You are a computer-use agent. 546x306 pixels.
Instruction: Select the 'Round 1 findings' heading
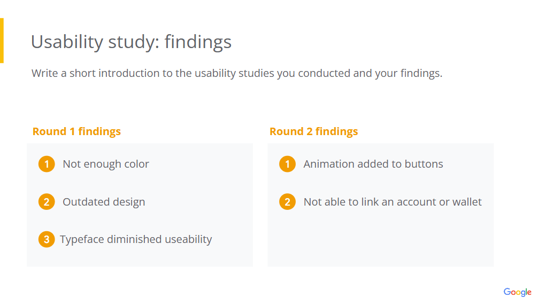[76, 131]
